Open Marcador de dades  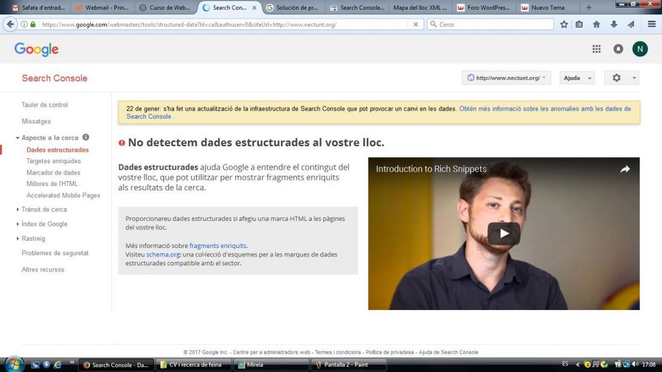[53, 172]
